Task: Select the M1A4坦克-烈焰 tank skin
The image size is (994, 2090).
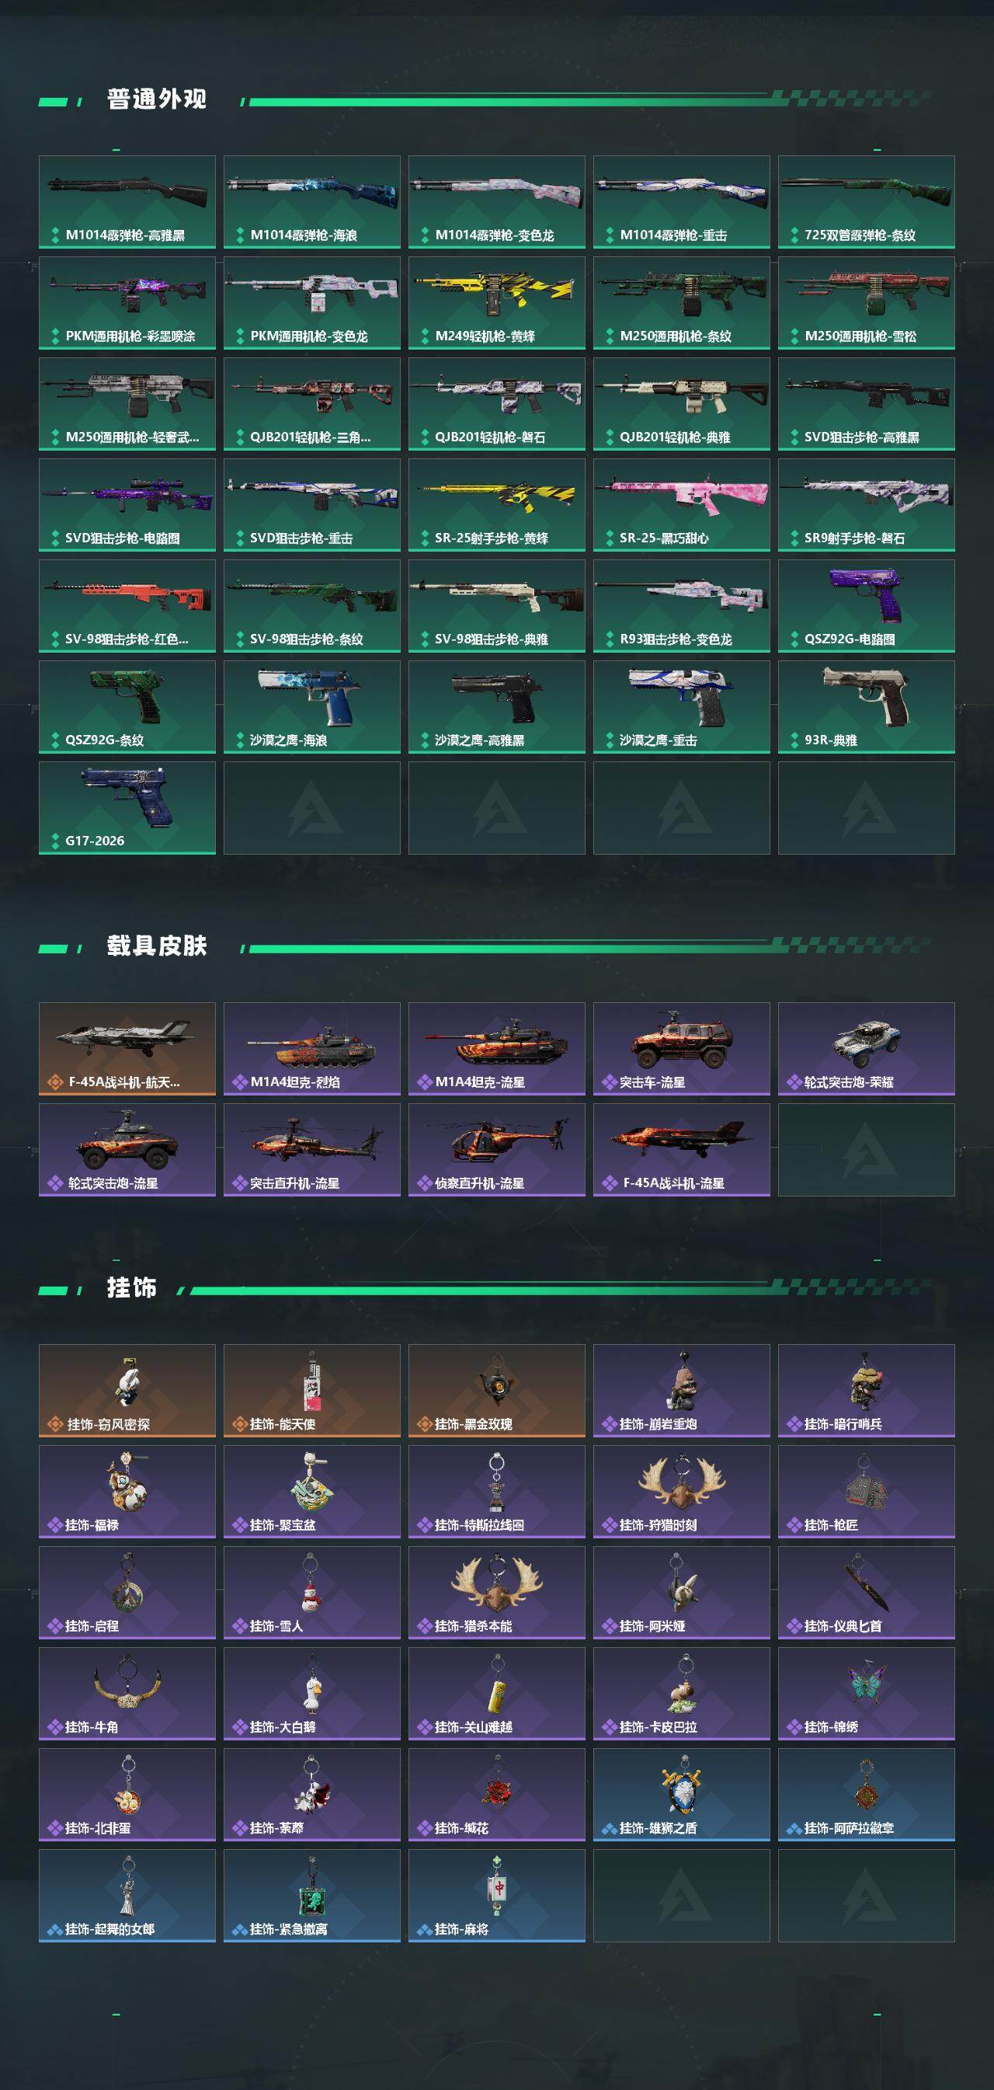Action: pyautogui.click(x=312, y=1048)
